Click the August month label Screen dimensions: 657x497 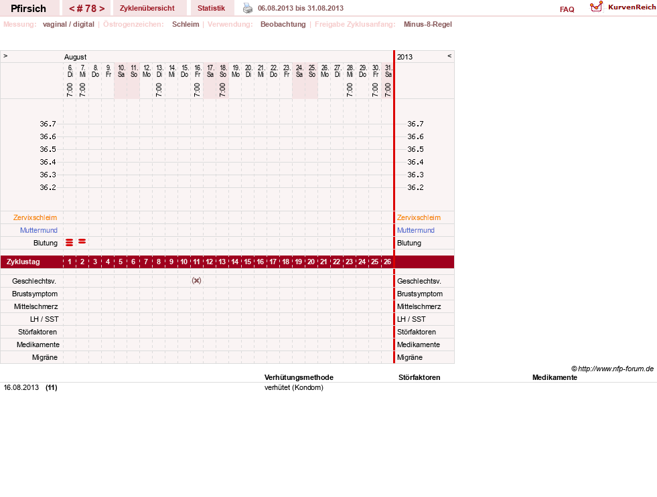coord(76,57)
